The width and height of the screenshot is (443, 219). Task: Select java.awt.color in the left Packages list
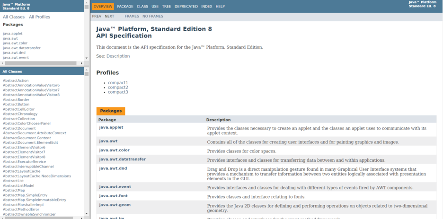click(15, 43)
